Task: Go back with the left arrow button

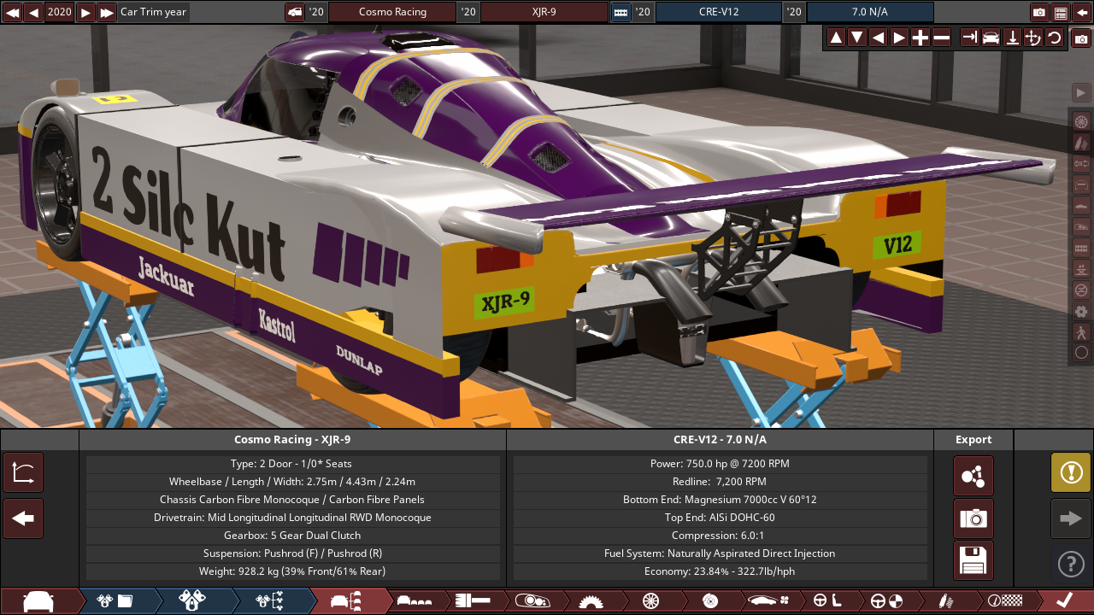Action: [23, 518]
